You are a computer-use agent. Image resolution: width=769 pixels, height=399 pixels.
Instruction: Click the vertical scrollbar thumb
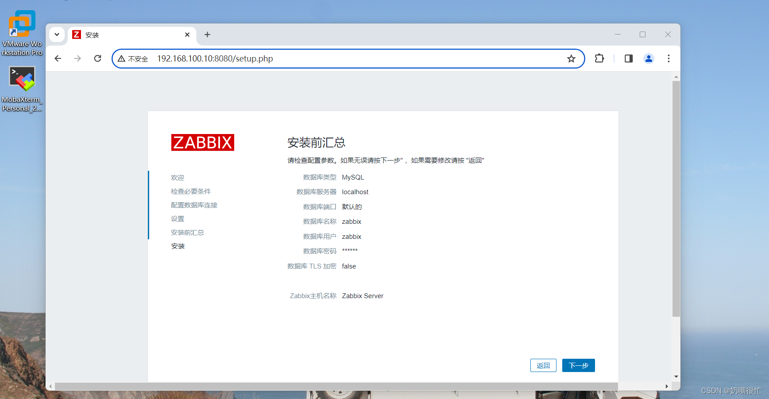pos(676,199)
